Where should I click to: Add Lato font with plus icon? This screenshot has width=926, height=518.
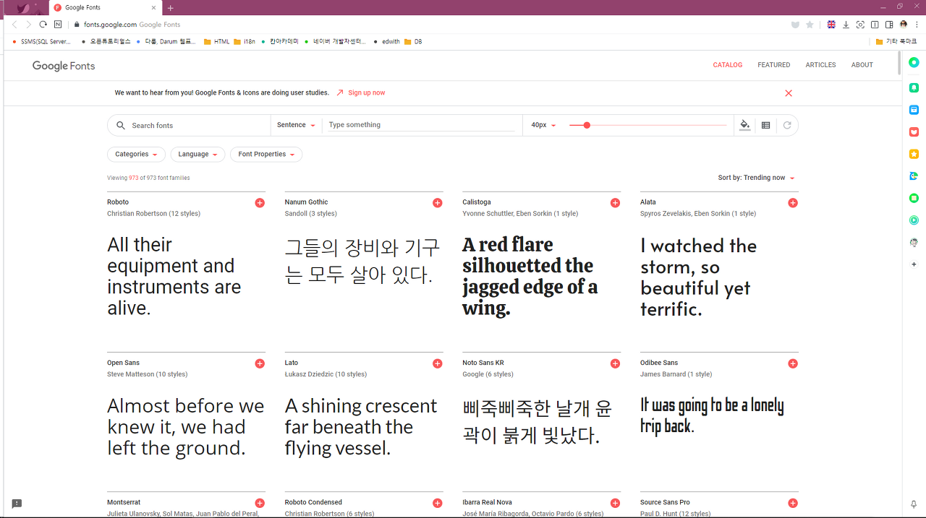438,363
